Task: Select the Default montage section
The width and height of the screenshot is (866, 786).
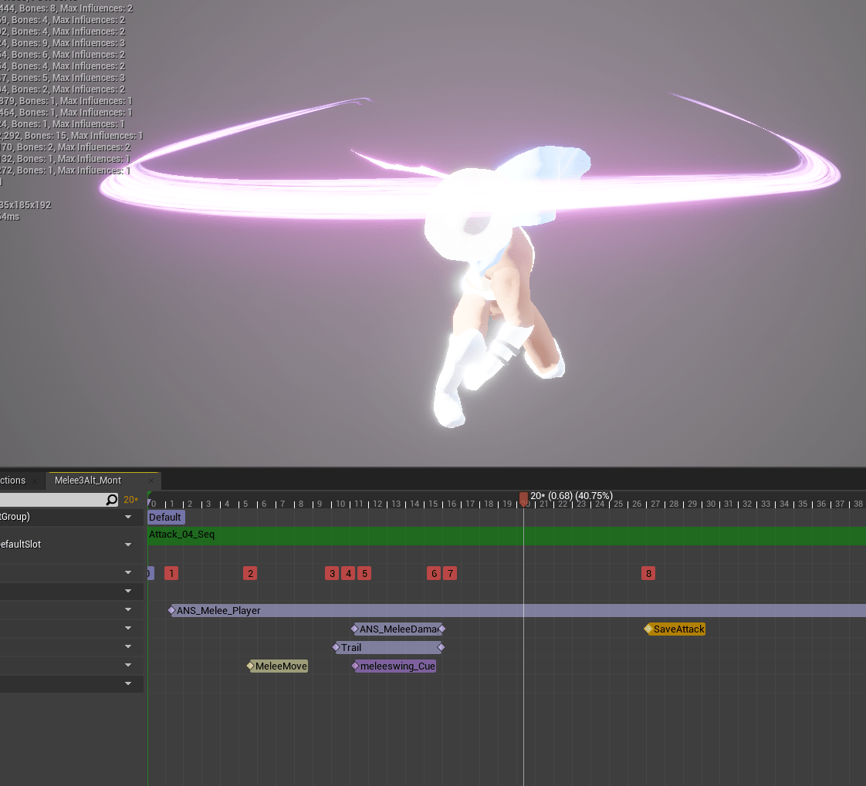Action: (165, 518)
